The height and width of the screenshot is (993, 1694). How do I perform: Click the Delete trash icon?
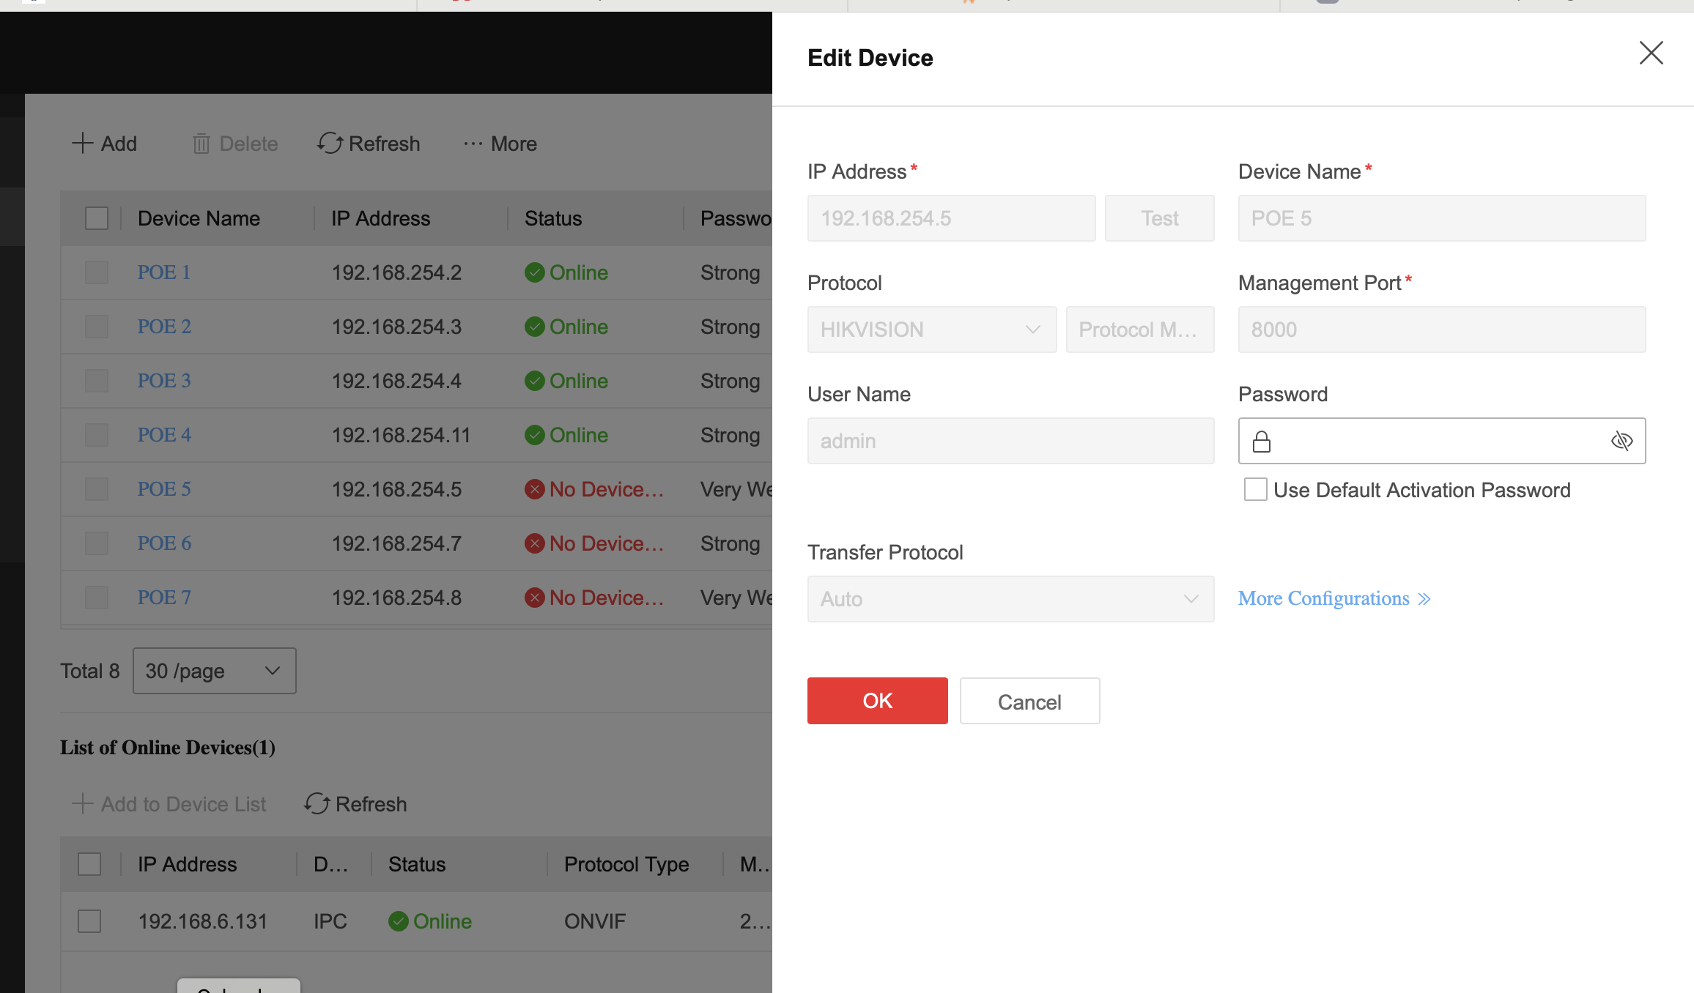(201, 144)
